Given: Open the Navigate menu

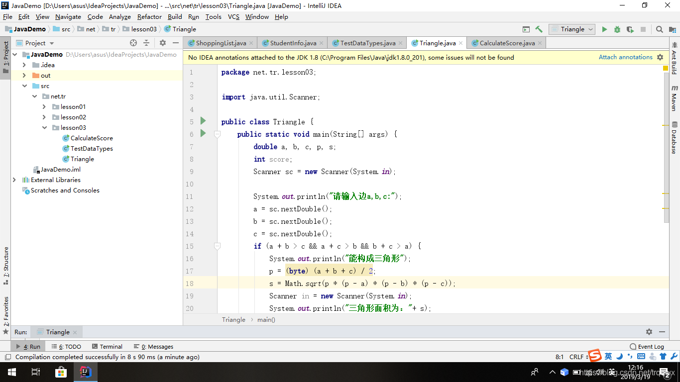Looking at the screenshot, I should pos(68,17).
